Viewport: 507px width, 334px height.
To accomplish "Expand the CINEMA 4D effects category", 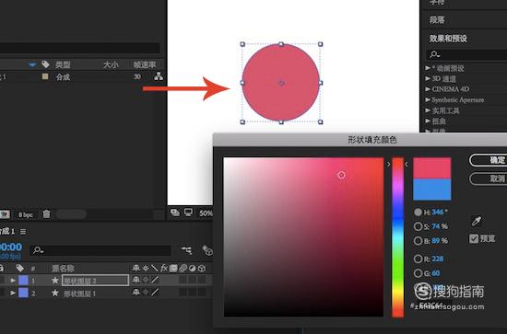I will 428,89.
